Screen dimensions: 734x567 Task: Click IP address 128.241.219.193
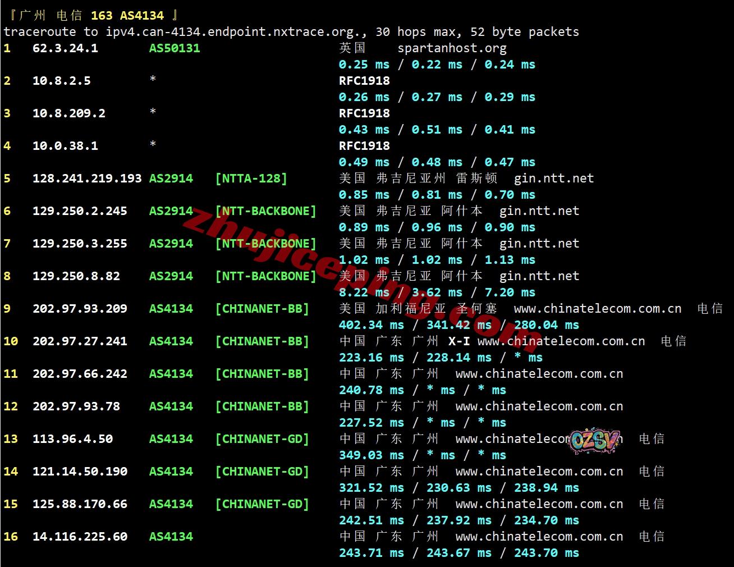coord(87,179)
